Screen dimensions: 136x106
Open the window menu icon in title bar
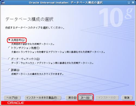click(2, 2)
